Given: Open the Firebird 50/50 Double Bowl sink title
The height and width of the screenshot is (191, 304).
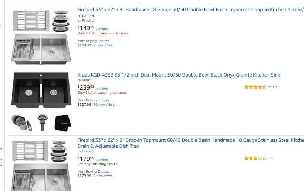Looking at the screenshot, I should (x=191, y=12).
